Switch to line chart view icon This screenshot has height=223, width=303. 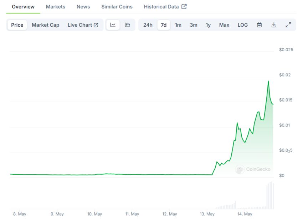pyautogui.click(x=113, y=25)
